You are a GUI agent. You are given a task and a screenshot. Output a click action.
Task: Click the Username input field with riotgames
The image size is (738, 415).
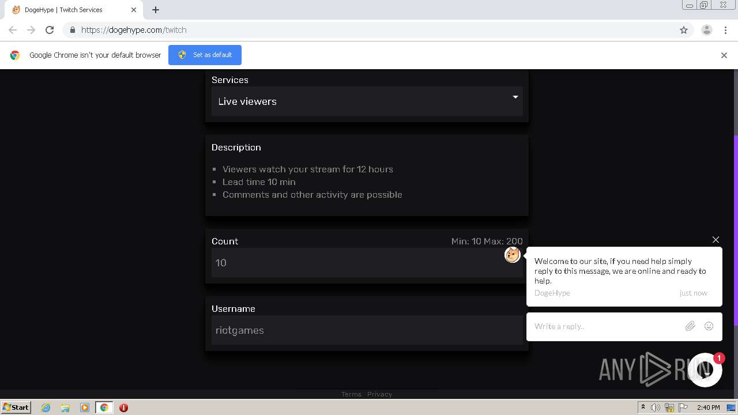click(367, 330)
